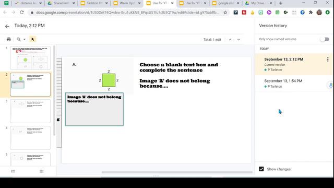Toggle Only show named versions switch

click(325, 39)
